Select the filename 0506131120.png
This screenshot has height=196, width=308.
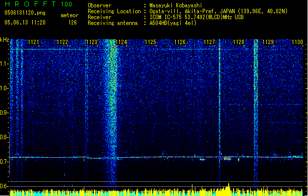[x=25, y=13]
